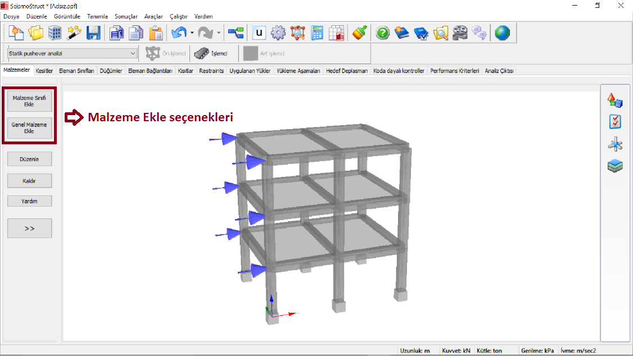
Task: Switch to the Kesitler tab
Action: click(44, 71)
